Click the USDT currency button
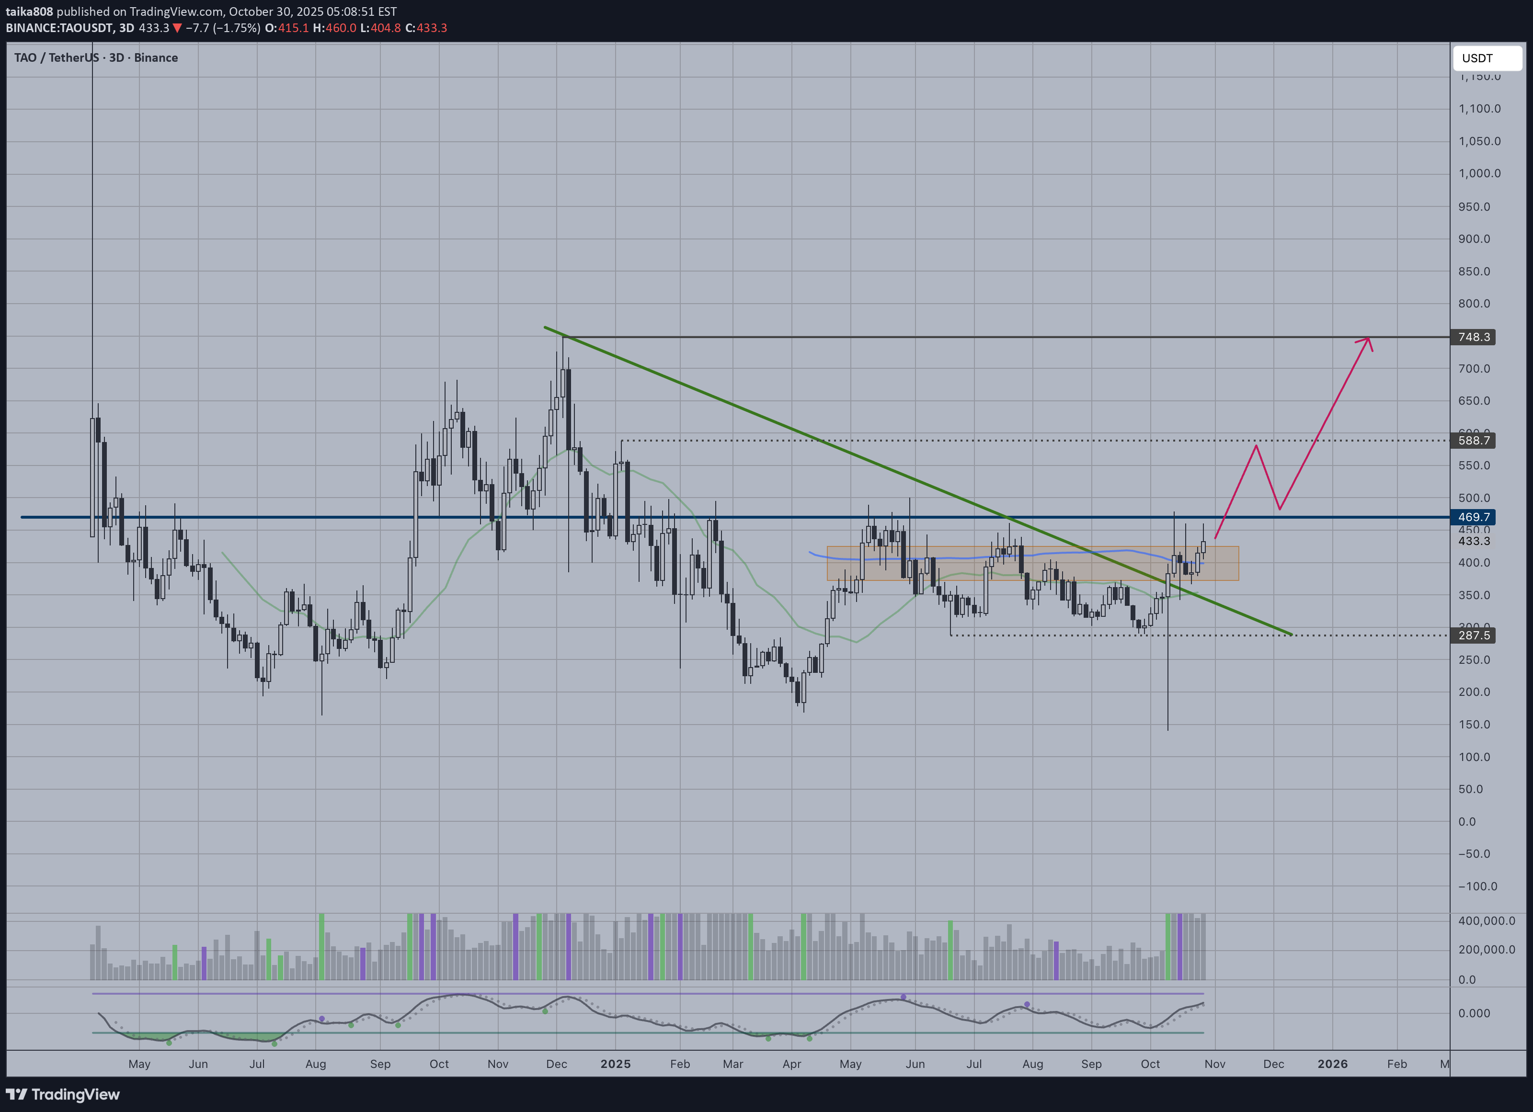Viewport: 1533px width, 1112px height. (x=1487, y=58)
